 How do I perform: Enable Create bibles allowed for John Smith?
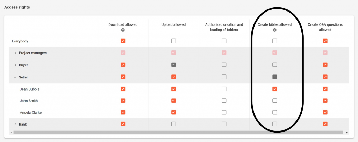pos(274,101)
